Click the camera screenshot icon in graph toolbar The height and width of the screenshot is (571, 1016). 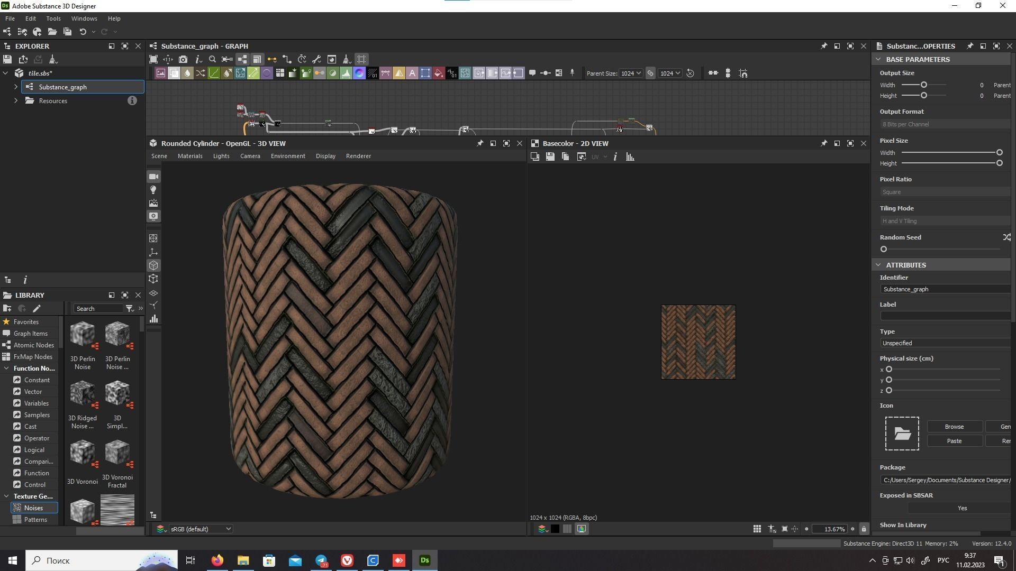click(183, 59)
